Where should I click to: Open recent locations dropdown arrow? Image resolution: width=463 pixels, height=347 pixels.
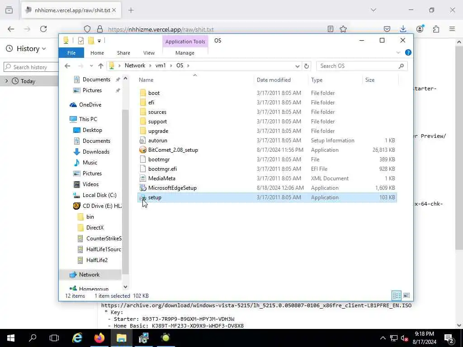point(91,66)
